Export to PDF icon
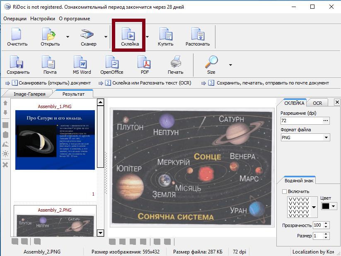This screenshot has height=256, width=341. pos(145,65)
